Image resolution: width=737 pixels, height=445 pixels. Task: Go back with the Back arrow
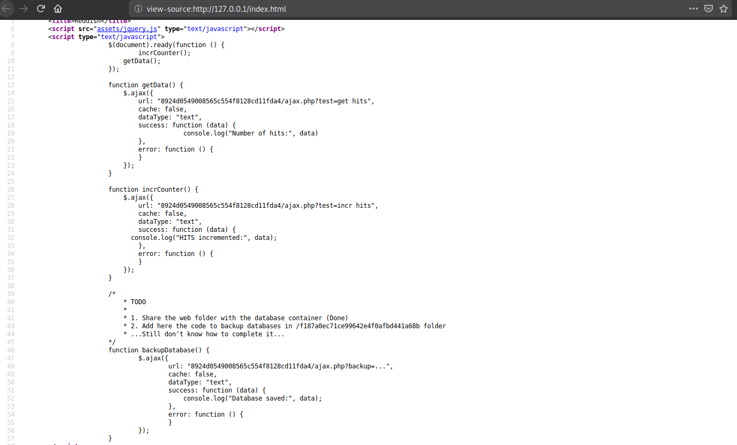tap(6, 9)
